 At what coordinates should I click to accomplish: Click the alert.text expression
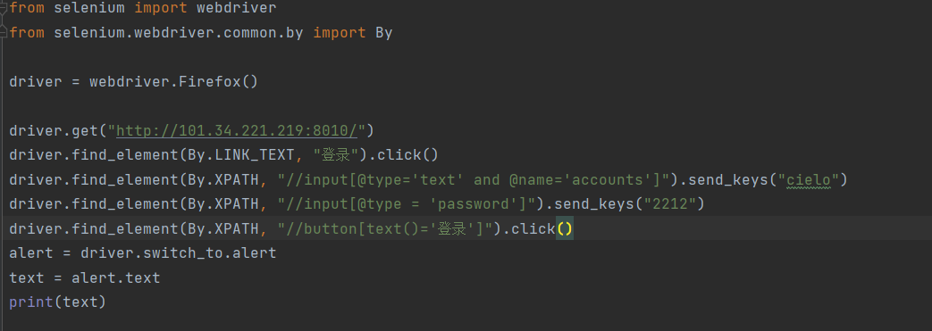click(116, 277)
